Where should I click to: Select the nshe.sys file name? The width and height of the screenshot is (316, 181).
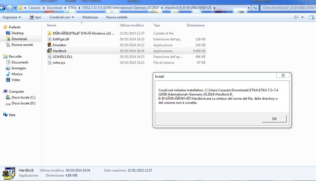(x=59, y=62)
